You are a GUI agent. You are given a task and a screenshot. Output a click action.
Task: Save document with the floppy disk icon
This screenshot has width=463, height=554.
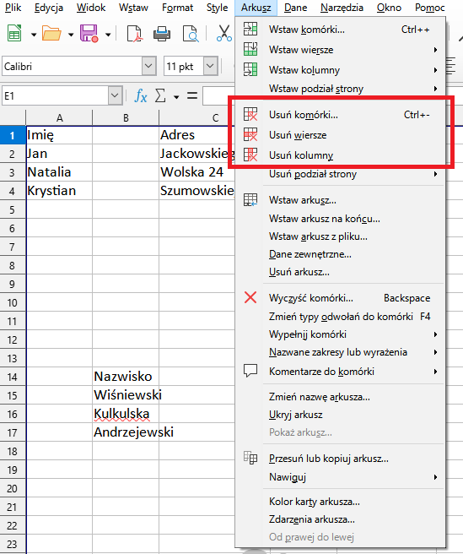pyautogui.click(x=89, y=34)
